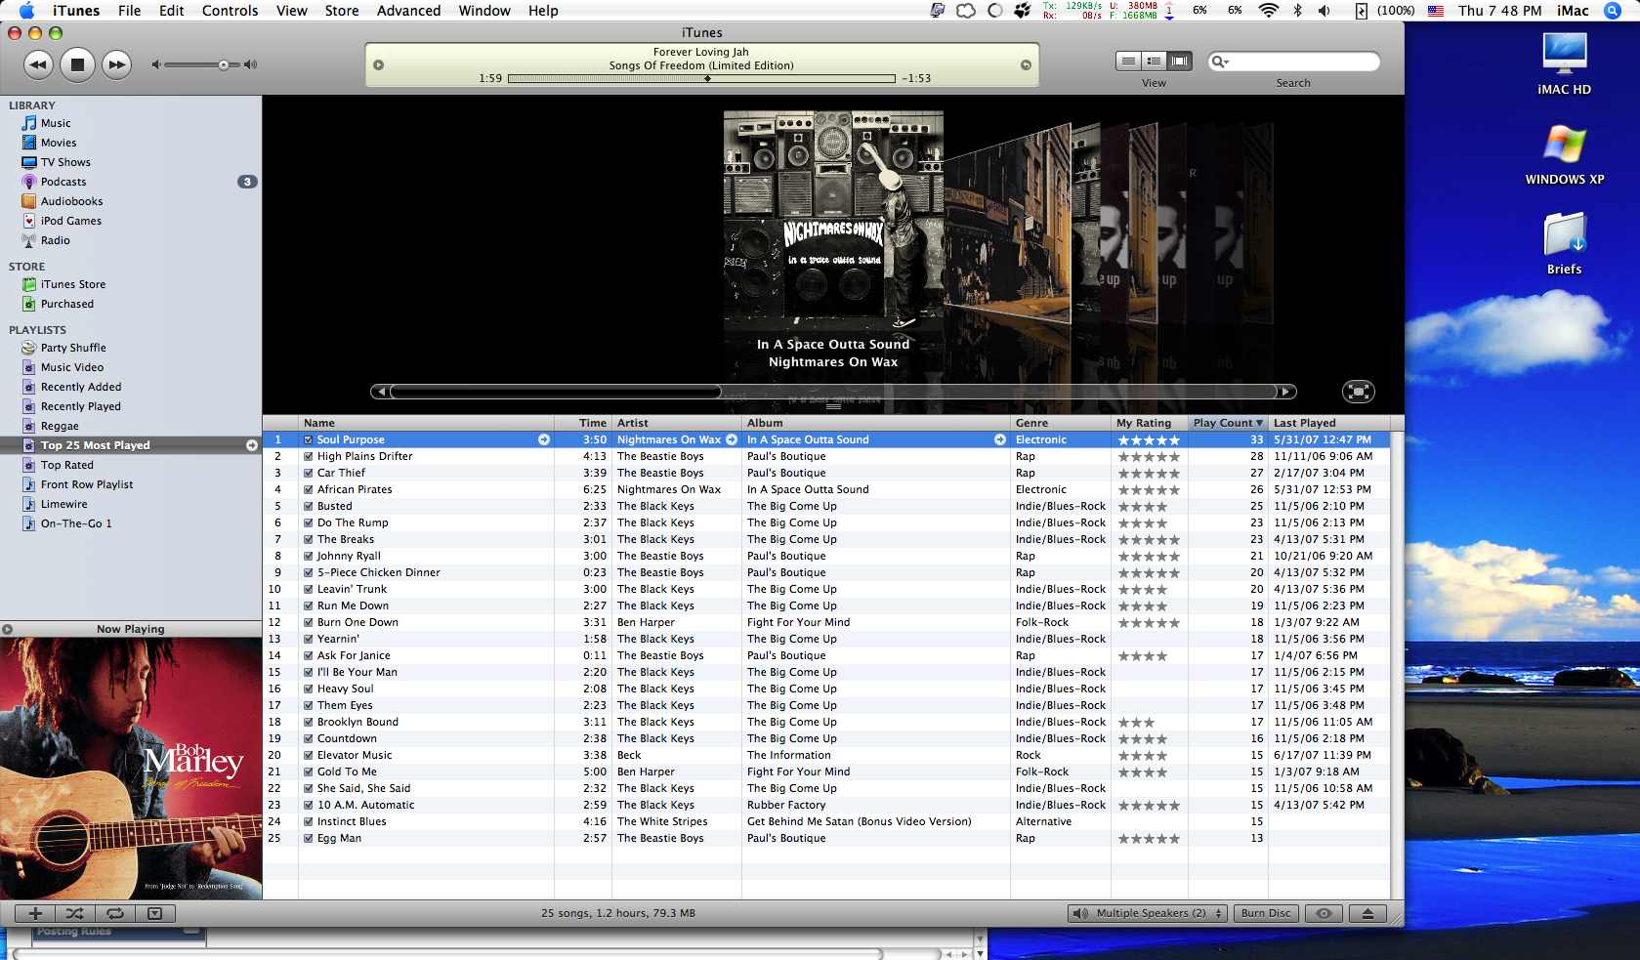Open the search field options magnifier
Screen dimensions: 1640x960
pyautogui.click(x=1220, y=62)
